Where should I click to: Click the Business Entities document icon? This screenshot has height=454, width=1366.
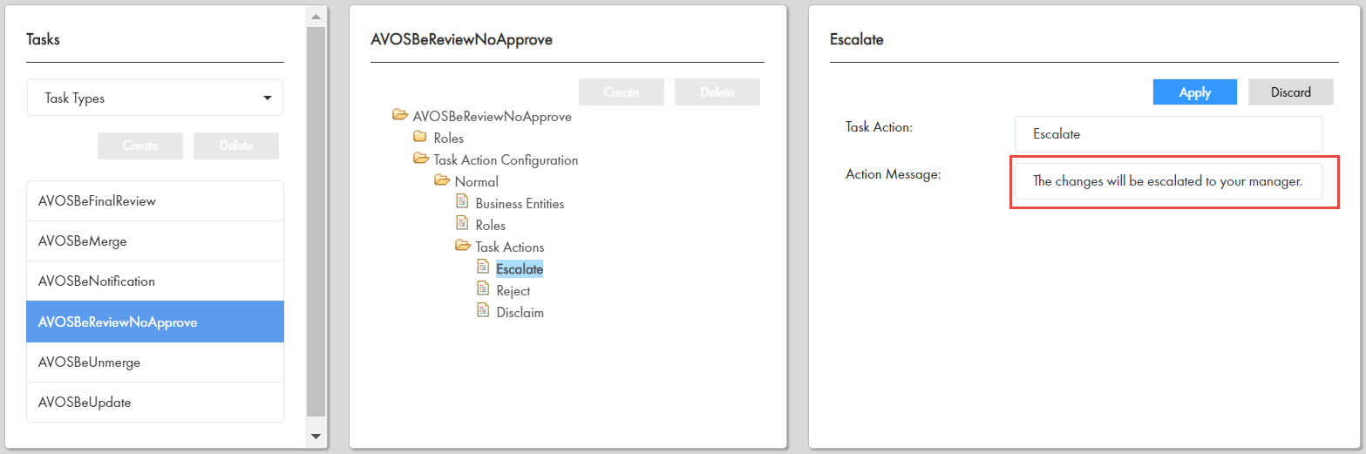462,202
